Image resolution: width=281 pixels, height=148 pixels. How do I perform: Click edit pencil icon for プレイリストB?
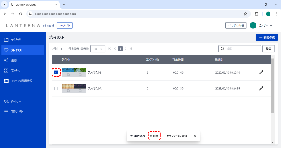(x=261, y=72)
